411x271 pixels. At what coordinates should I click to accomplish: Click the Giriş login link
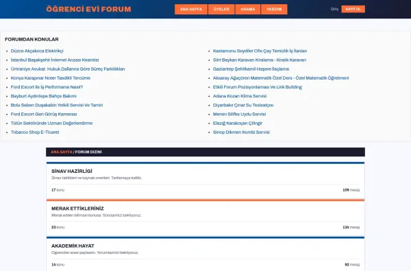click(334, 9)
